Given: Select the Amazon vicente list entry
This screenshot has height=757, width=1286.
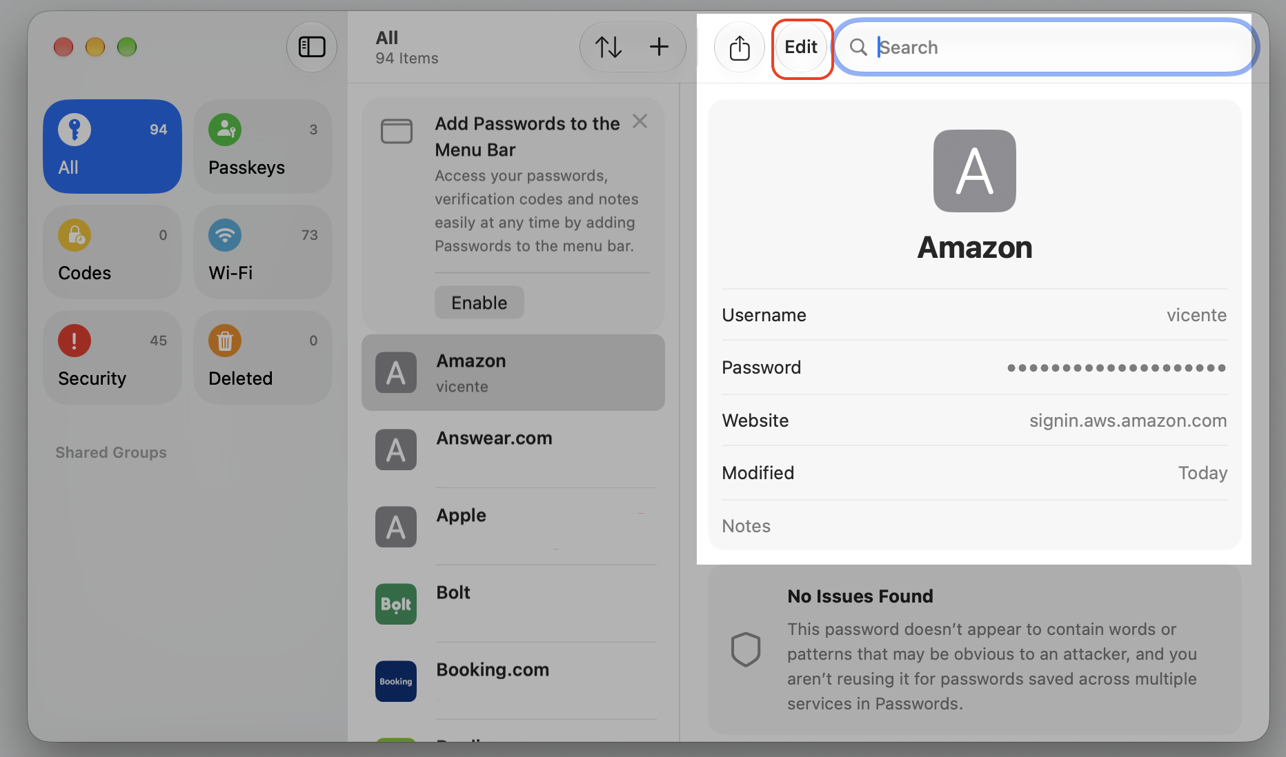Looking at the screenshot, I should coord(513,373).
